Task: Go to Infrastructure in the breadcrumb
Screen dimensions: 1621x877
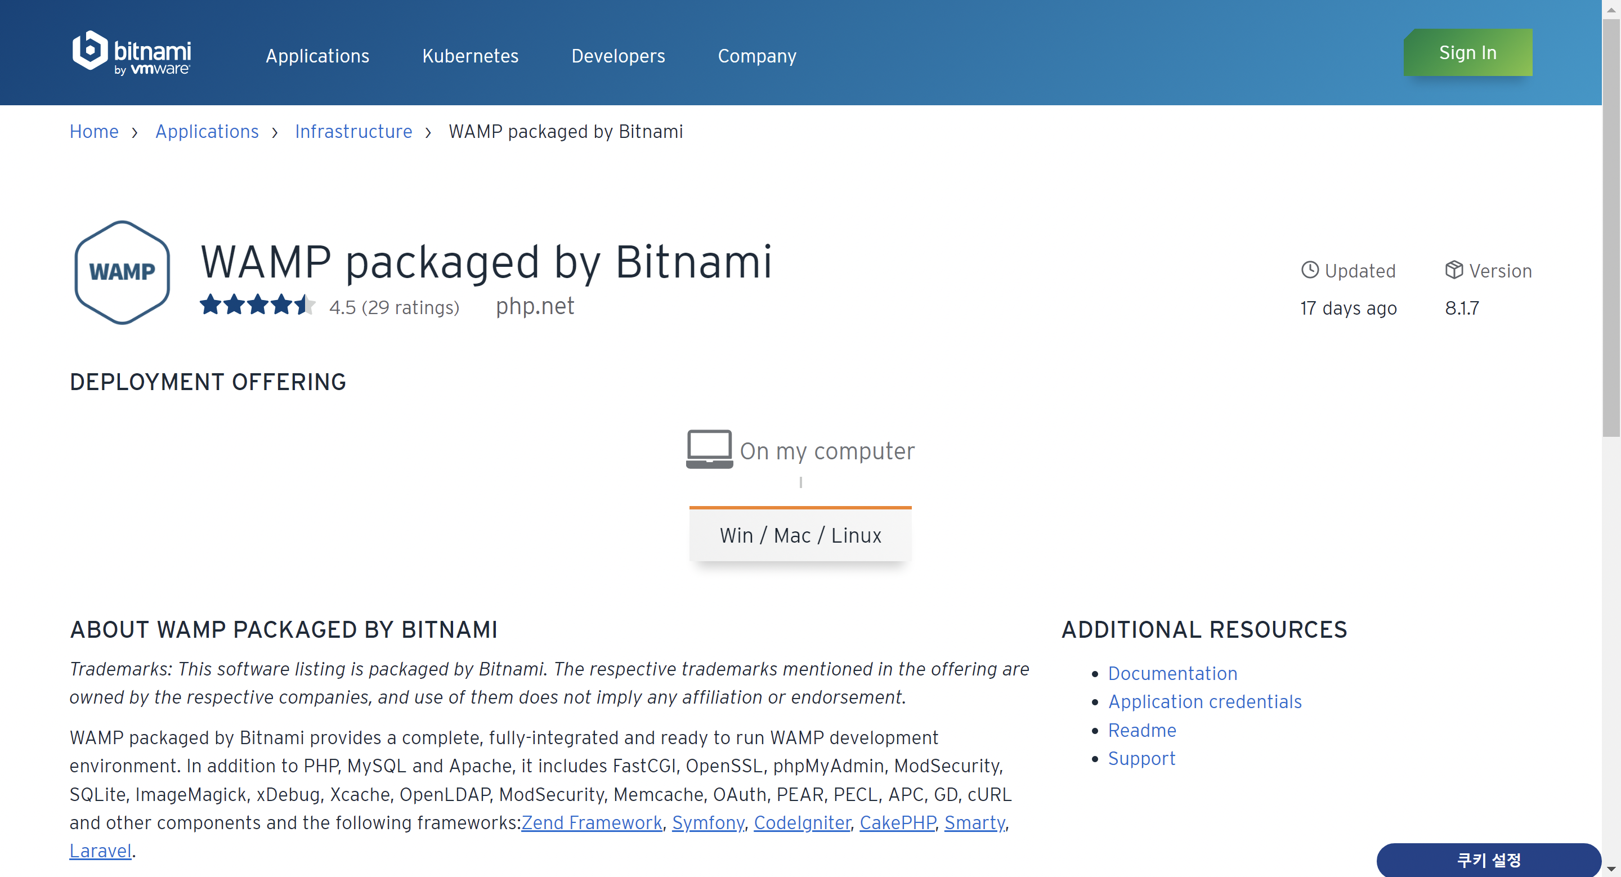Action: [x=353, y=132]
